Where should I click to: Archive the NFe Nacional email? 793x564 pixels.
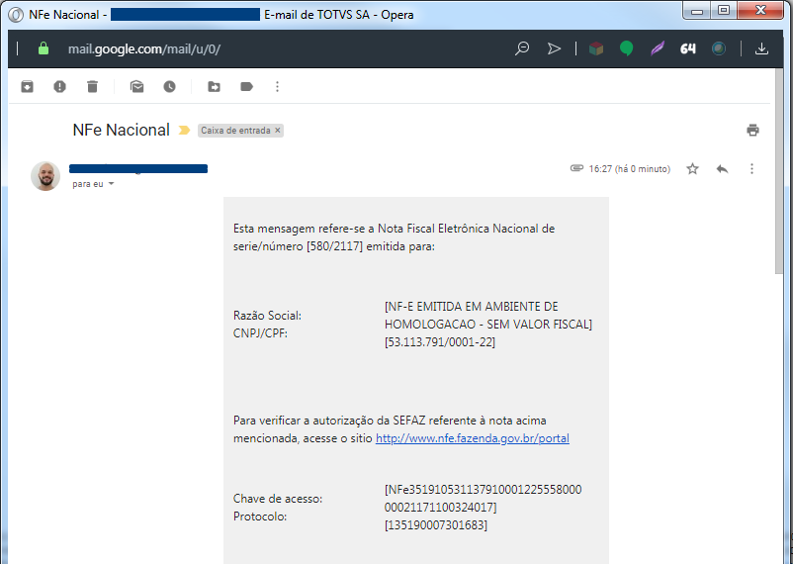coord(28,86)
